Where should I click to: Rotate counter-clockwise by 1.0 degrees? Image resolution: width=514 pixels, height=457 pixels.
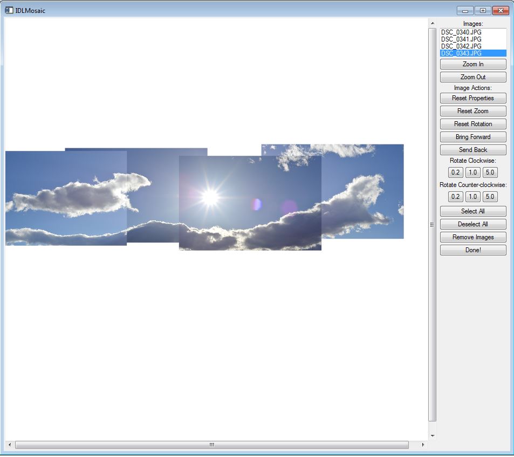(x=473, y=197)
